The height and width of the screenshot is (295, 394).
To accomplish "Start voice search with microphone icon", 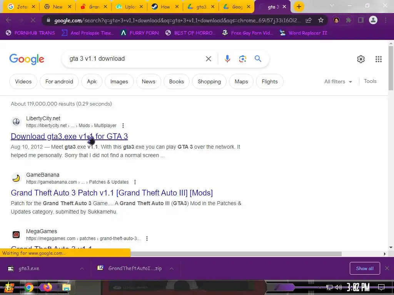I will pyautogui.click(x=227, y=59).
